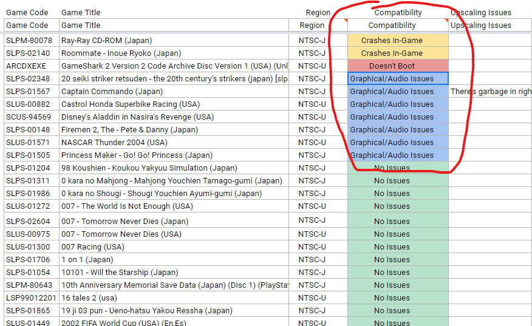
Task: Click the bordered Region header cell
Action: 312,25
